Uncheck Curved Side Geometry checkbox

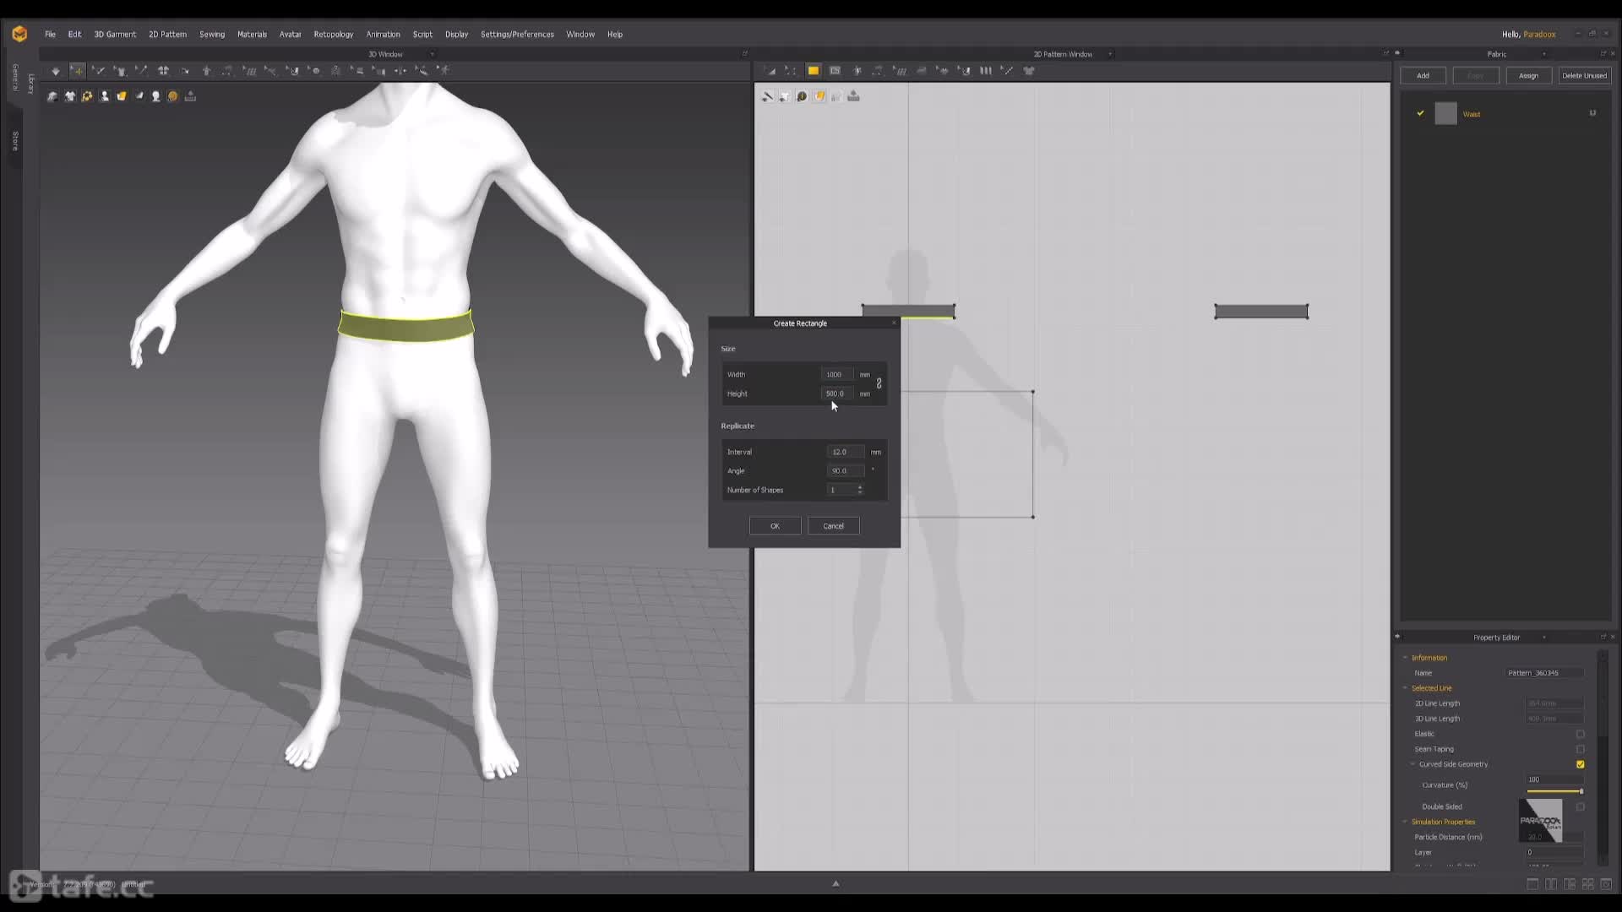[1581, 764]
